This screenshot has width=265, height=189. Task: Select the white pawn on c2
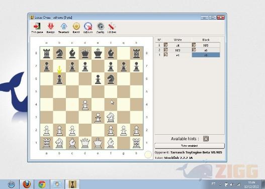point(72,131)
